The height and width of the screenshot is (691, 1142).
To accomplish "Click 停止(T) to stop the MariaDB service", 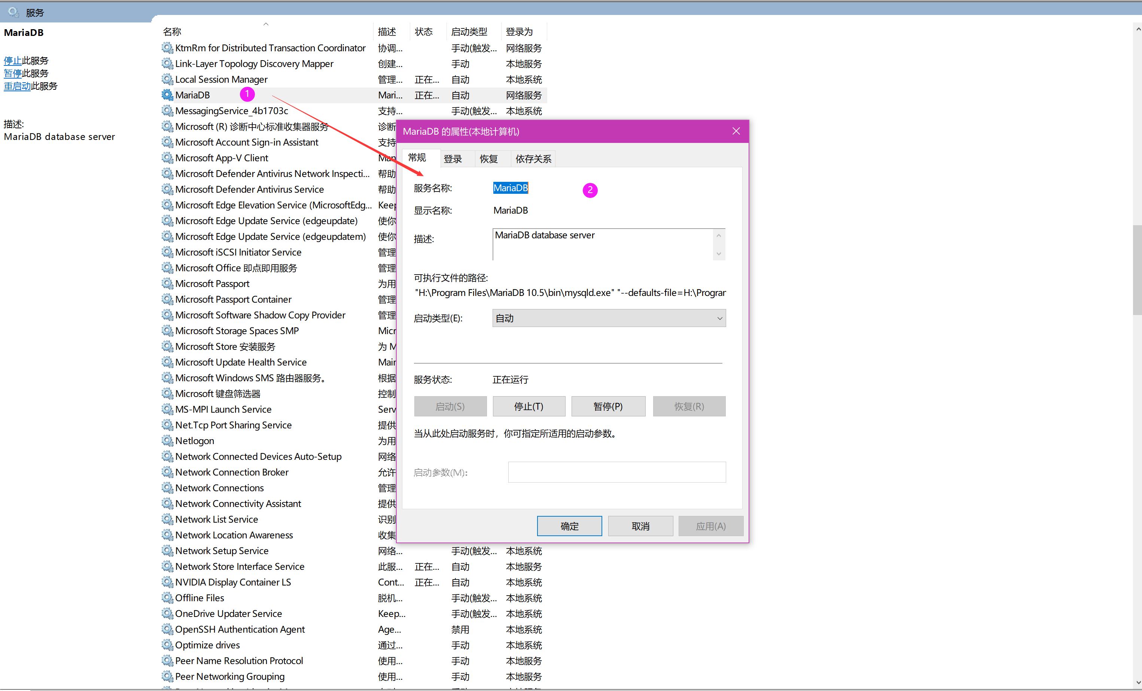I will pos(529,406).
